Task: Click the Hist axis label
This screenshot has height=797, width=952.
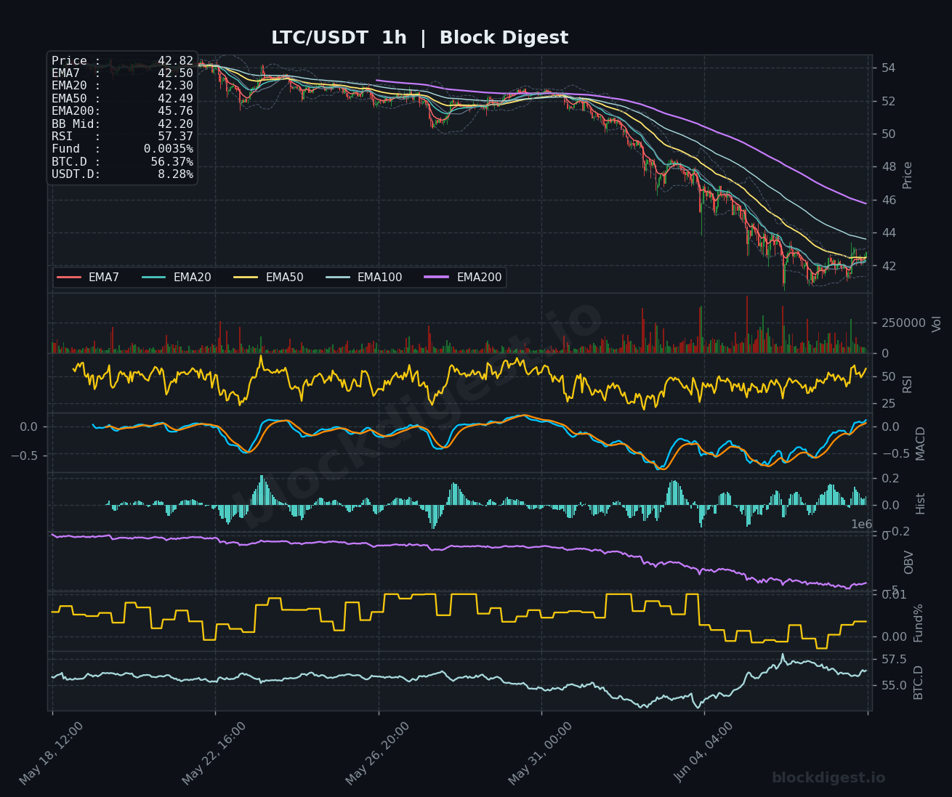Action: point(921,503)
